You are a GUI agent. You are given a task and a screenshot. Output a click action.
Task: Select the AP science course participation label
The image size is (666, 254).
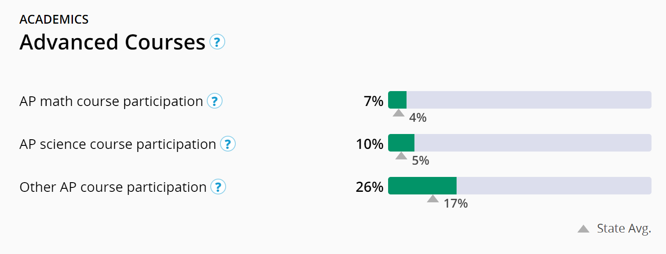click(118, 144)
